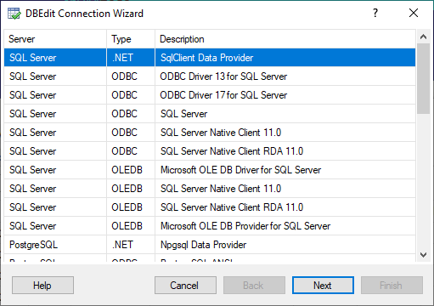Select ODBC Driver 13 for SQL Server

[x=210, y=76]
